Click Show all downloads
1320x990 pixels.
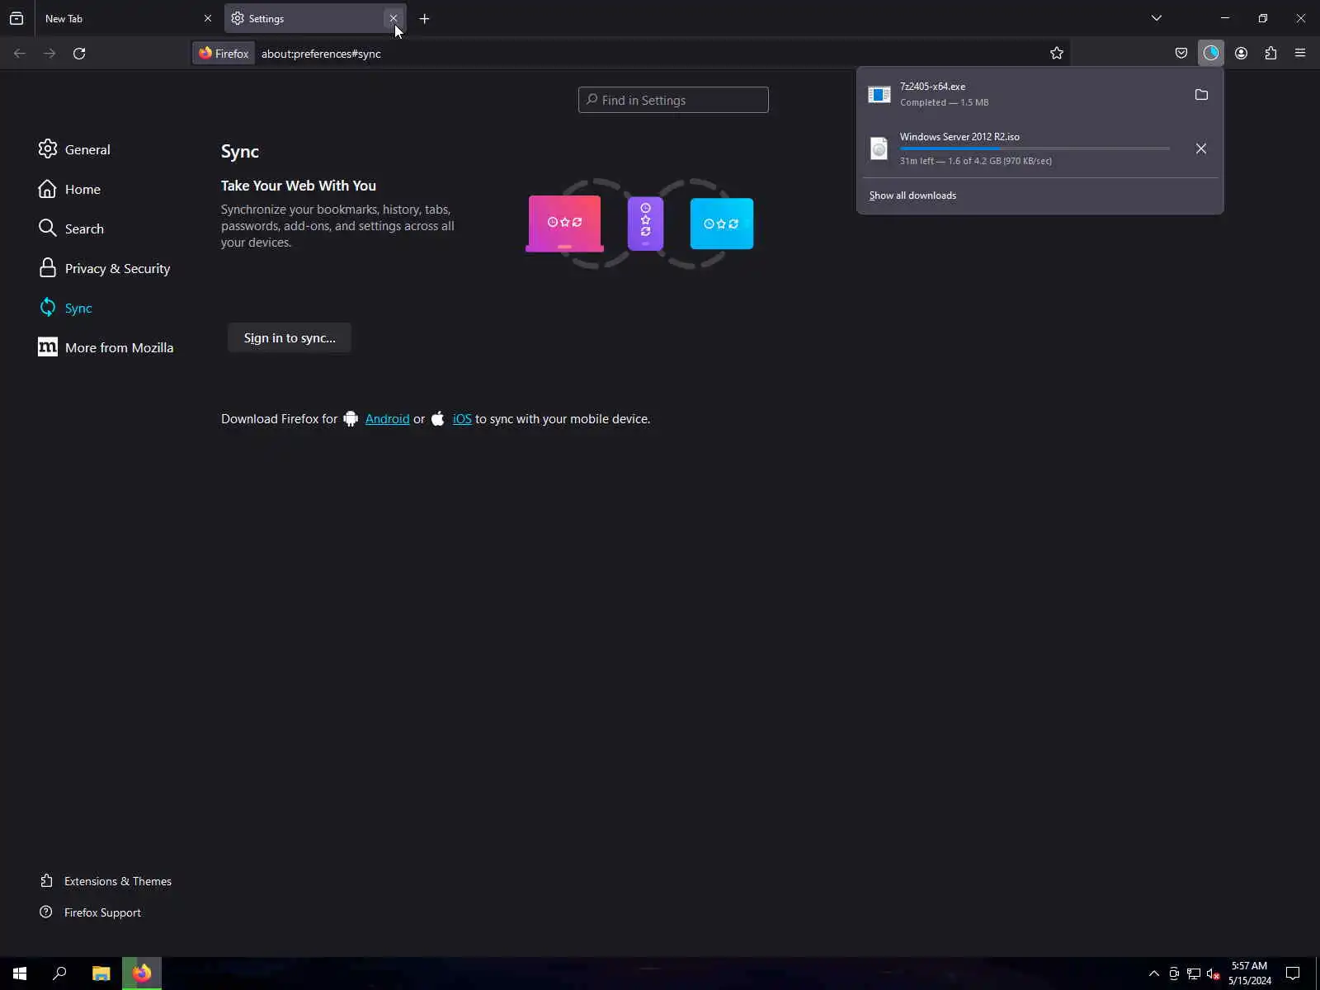pos(912,196)
